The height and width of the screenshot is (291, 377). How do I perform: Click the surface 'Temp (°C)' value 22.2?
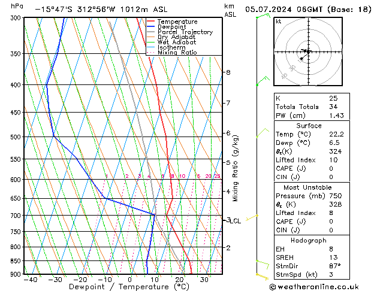point(336,134)
